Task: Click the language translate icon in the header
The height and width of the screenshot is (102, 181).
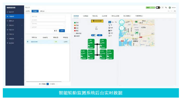Action: [166, 8]
